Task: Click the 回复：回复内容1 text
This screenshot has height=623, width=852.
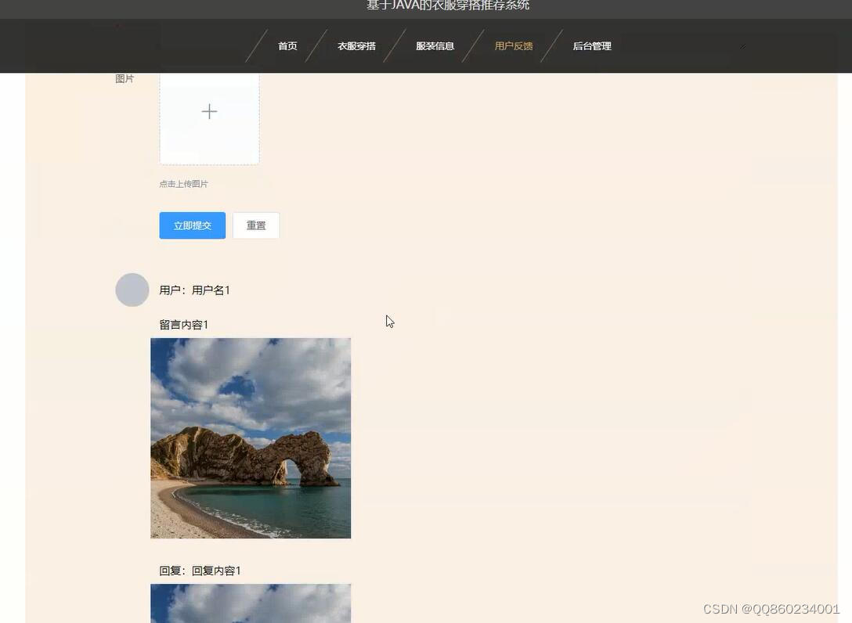Action: pyautogui.click(x=200, y=571)
